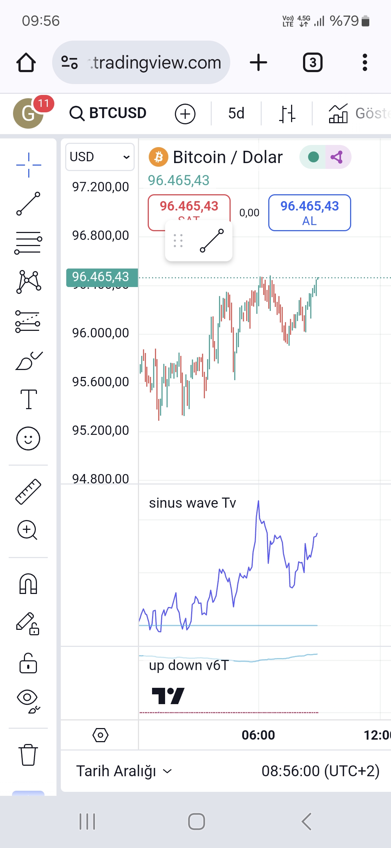
Task: Open browser tab switcher showing 3
Action: (313, 62)
